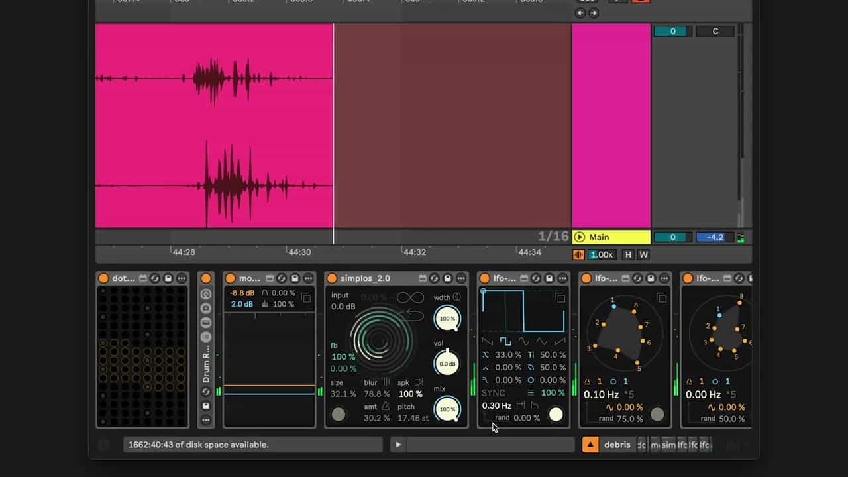Screen dimensions: 848x477
Task: Click the simplos_2.0 hot-swap preset icon
Action: click(x=435, y=278)
